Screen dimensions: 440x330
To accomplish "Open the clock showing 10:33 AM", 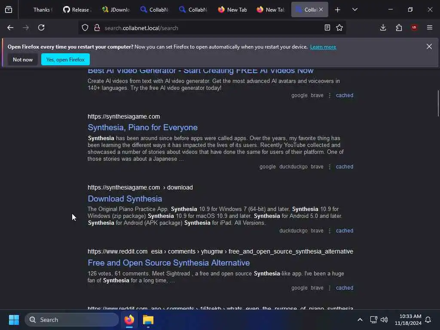I will [408, 320].
